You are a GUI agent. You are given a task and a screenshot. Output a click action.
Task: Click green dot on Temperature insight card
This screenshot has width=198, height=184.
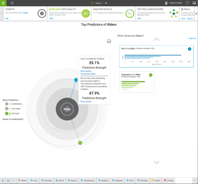151,75
